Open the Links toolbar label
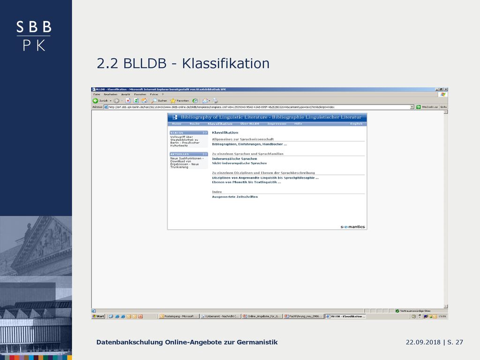 (443, 107)
